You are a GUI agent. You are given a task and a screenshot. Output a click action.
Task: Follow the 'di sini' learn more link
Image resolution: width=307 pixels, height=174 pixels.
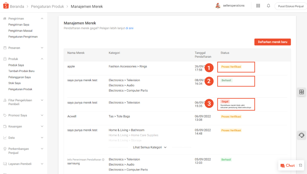click(129, 28)
